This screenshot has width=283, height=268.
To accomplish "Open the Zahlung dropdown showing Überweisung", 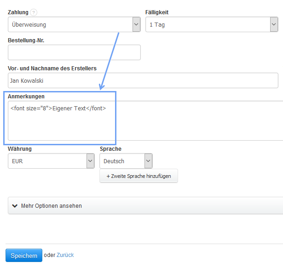I will (x=70, y=25).
